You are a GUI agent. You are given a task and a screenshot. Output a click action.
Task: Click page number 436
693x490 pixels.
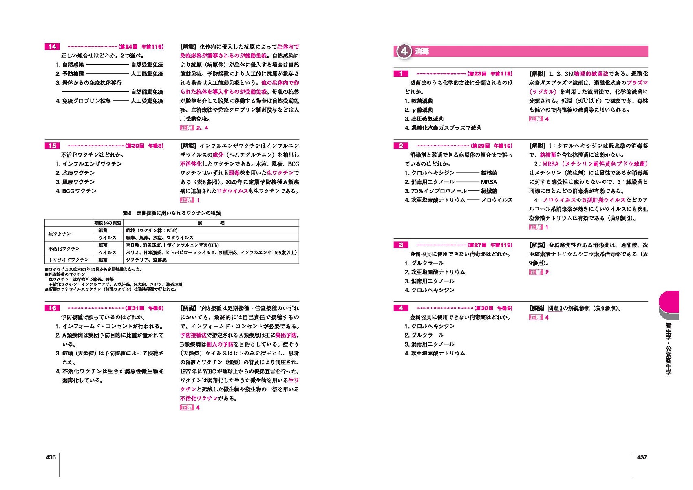click(51, 457)
